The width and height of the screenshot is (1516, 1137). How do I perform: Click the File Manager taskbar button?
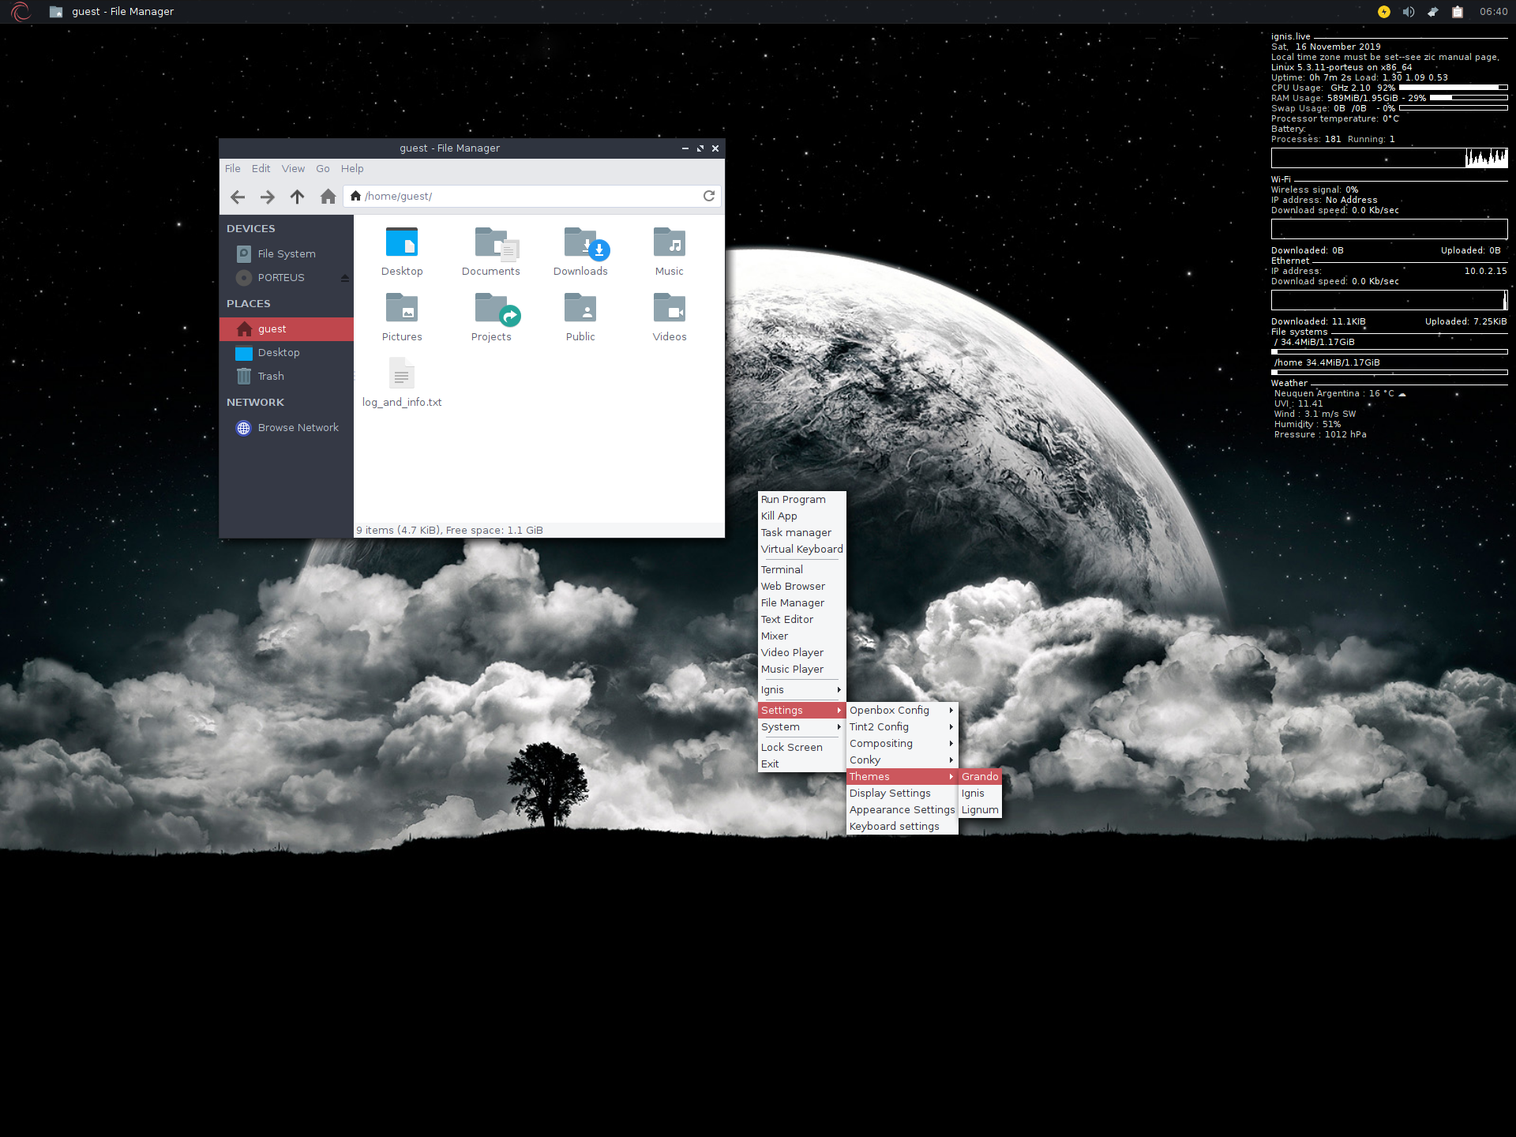(x=112, y=12)
